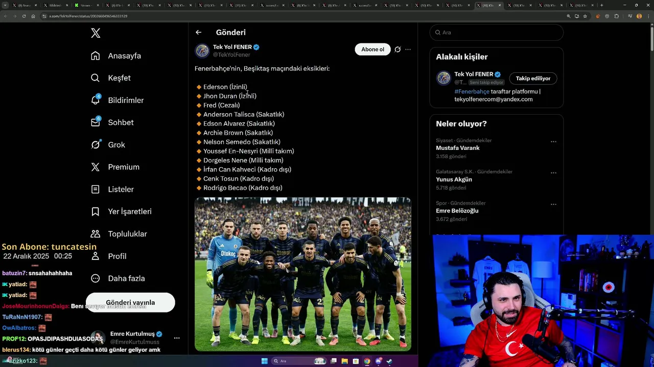Viewport: 654px width, 367px height.
Task: Open Topluluklar communities
Action: (x=119, y=234)
